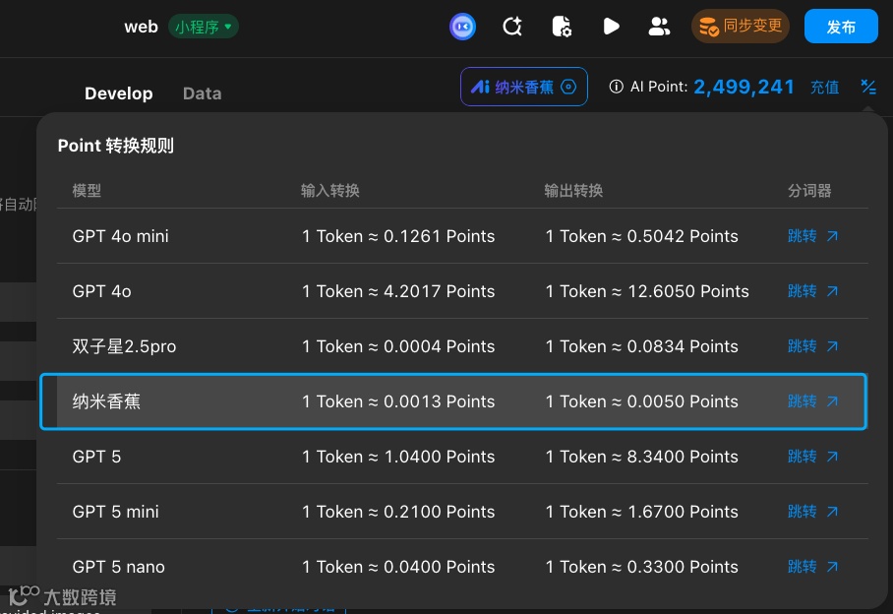Click the blue 发布 publish button
The height and width of the screenshot is (614, 893).
point(841,27)
